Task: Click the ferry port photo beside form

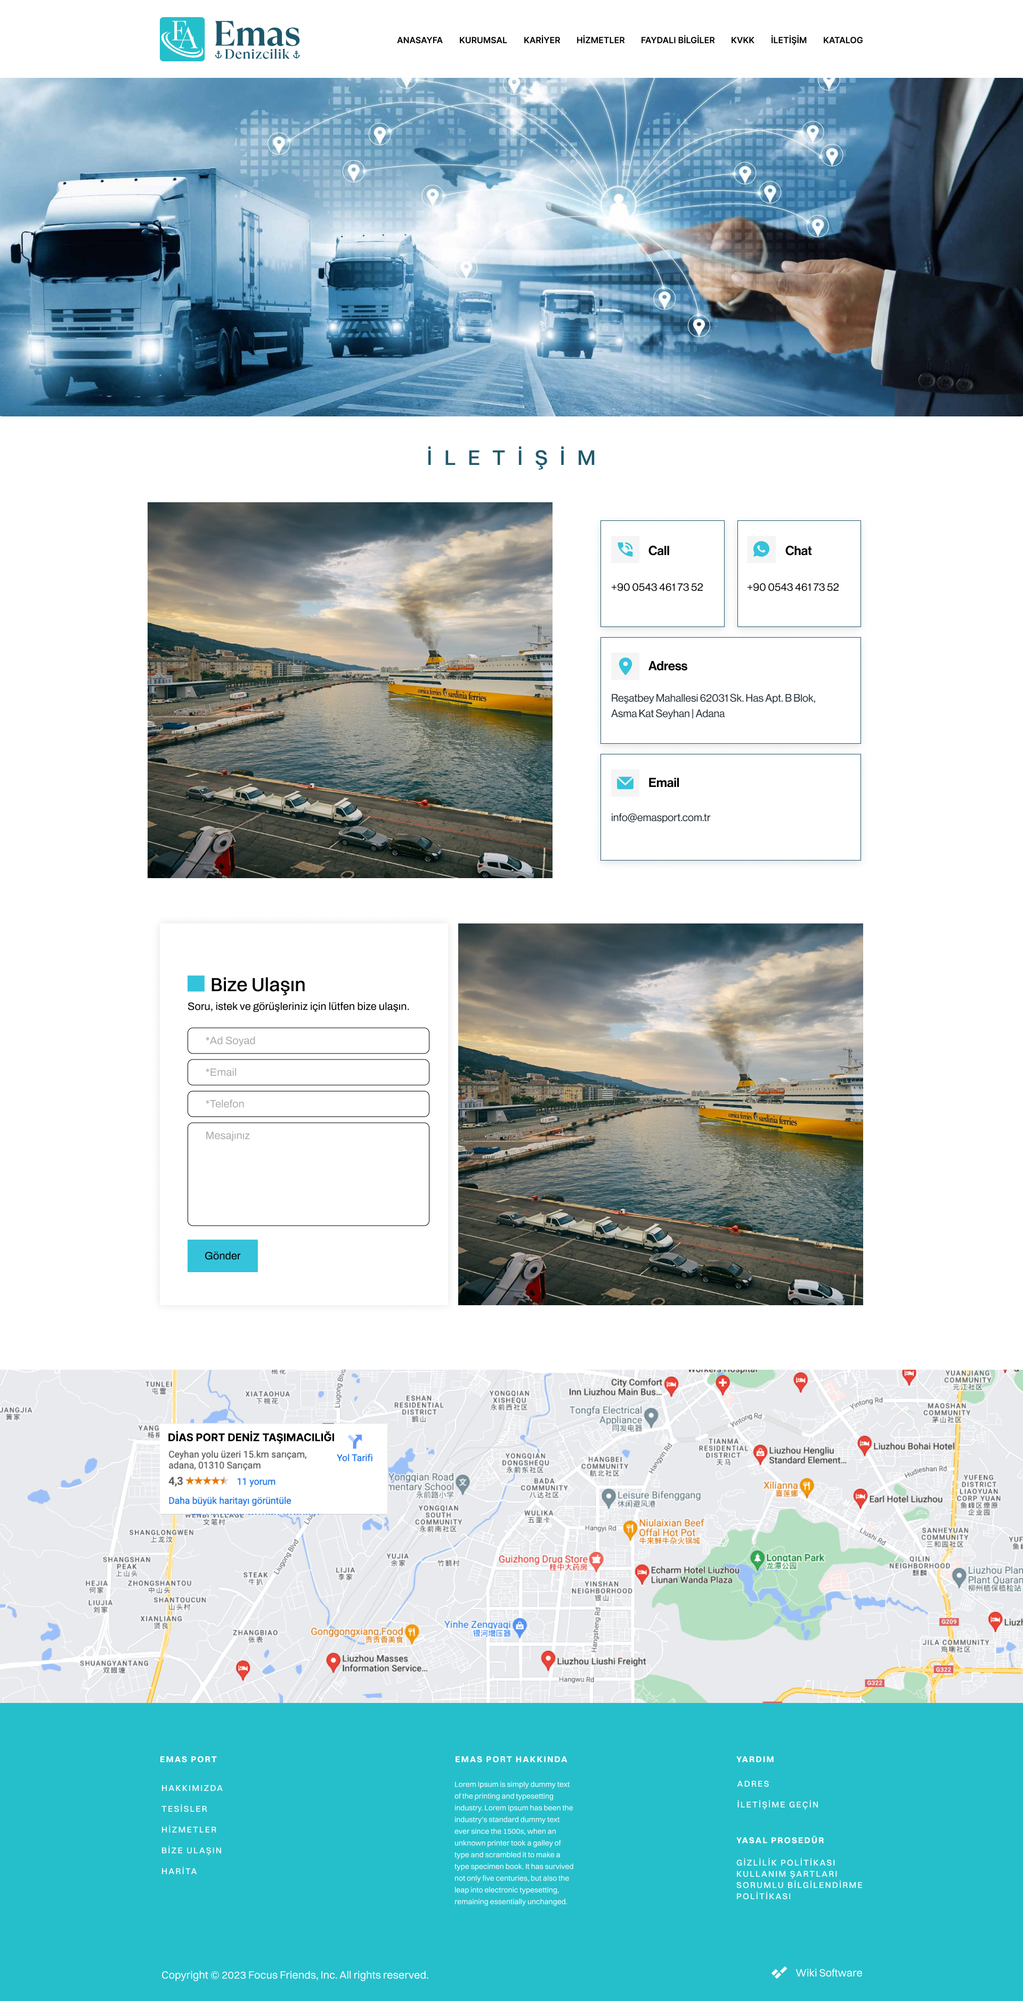Action: tap(660, 1113)
